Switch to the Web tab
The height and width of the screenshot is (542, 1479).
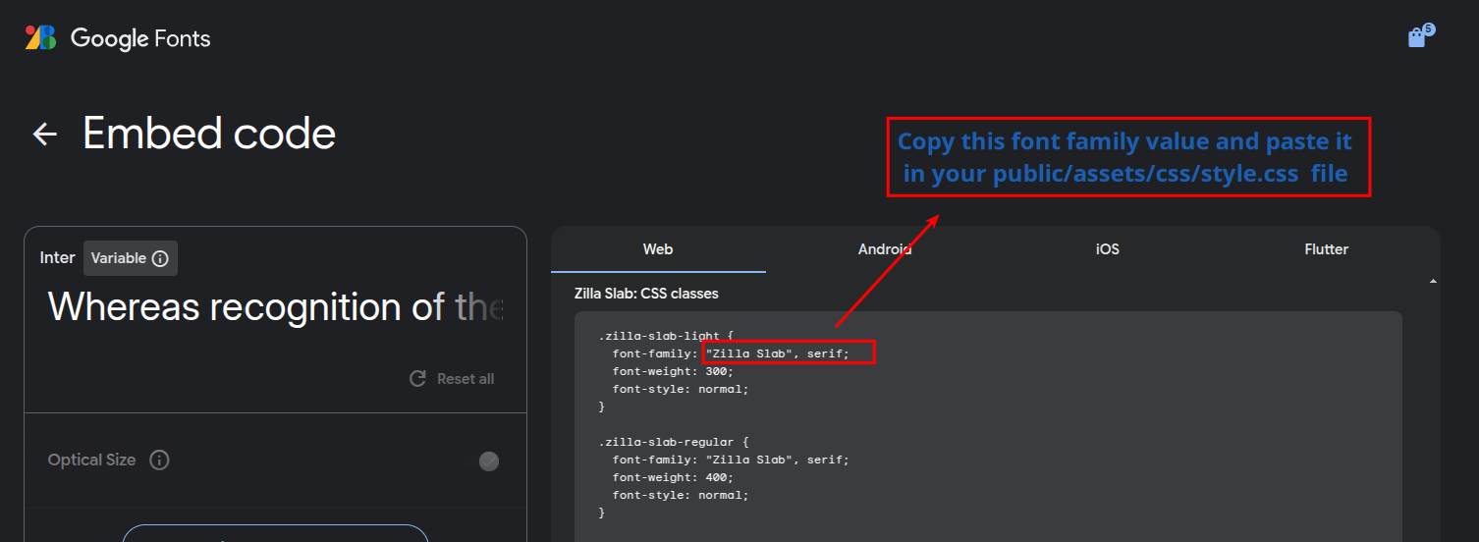[658, 249]
